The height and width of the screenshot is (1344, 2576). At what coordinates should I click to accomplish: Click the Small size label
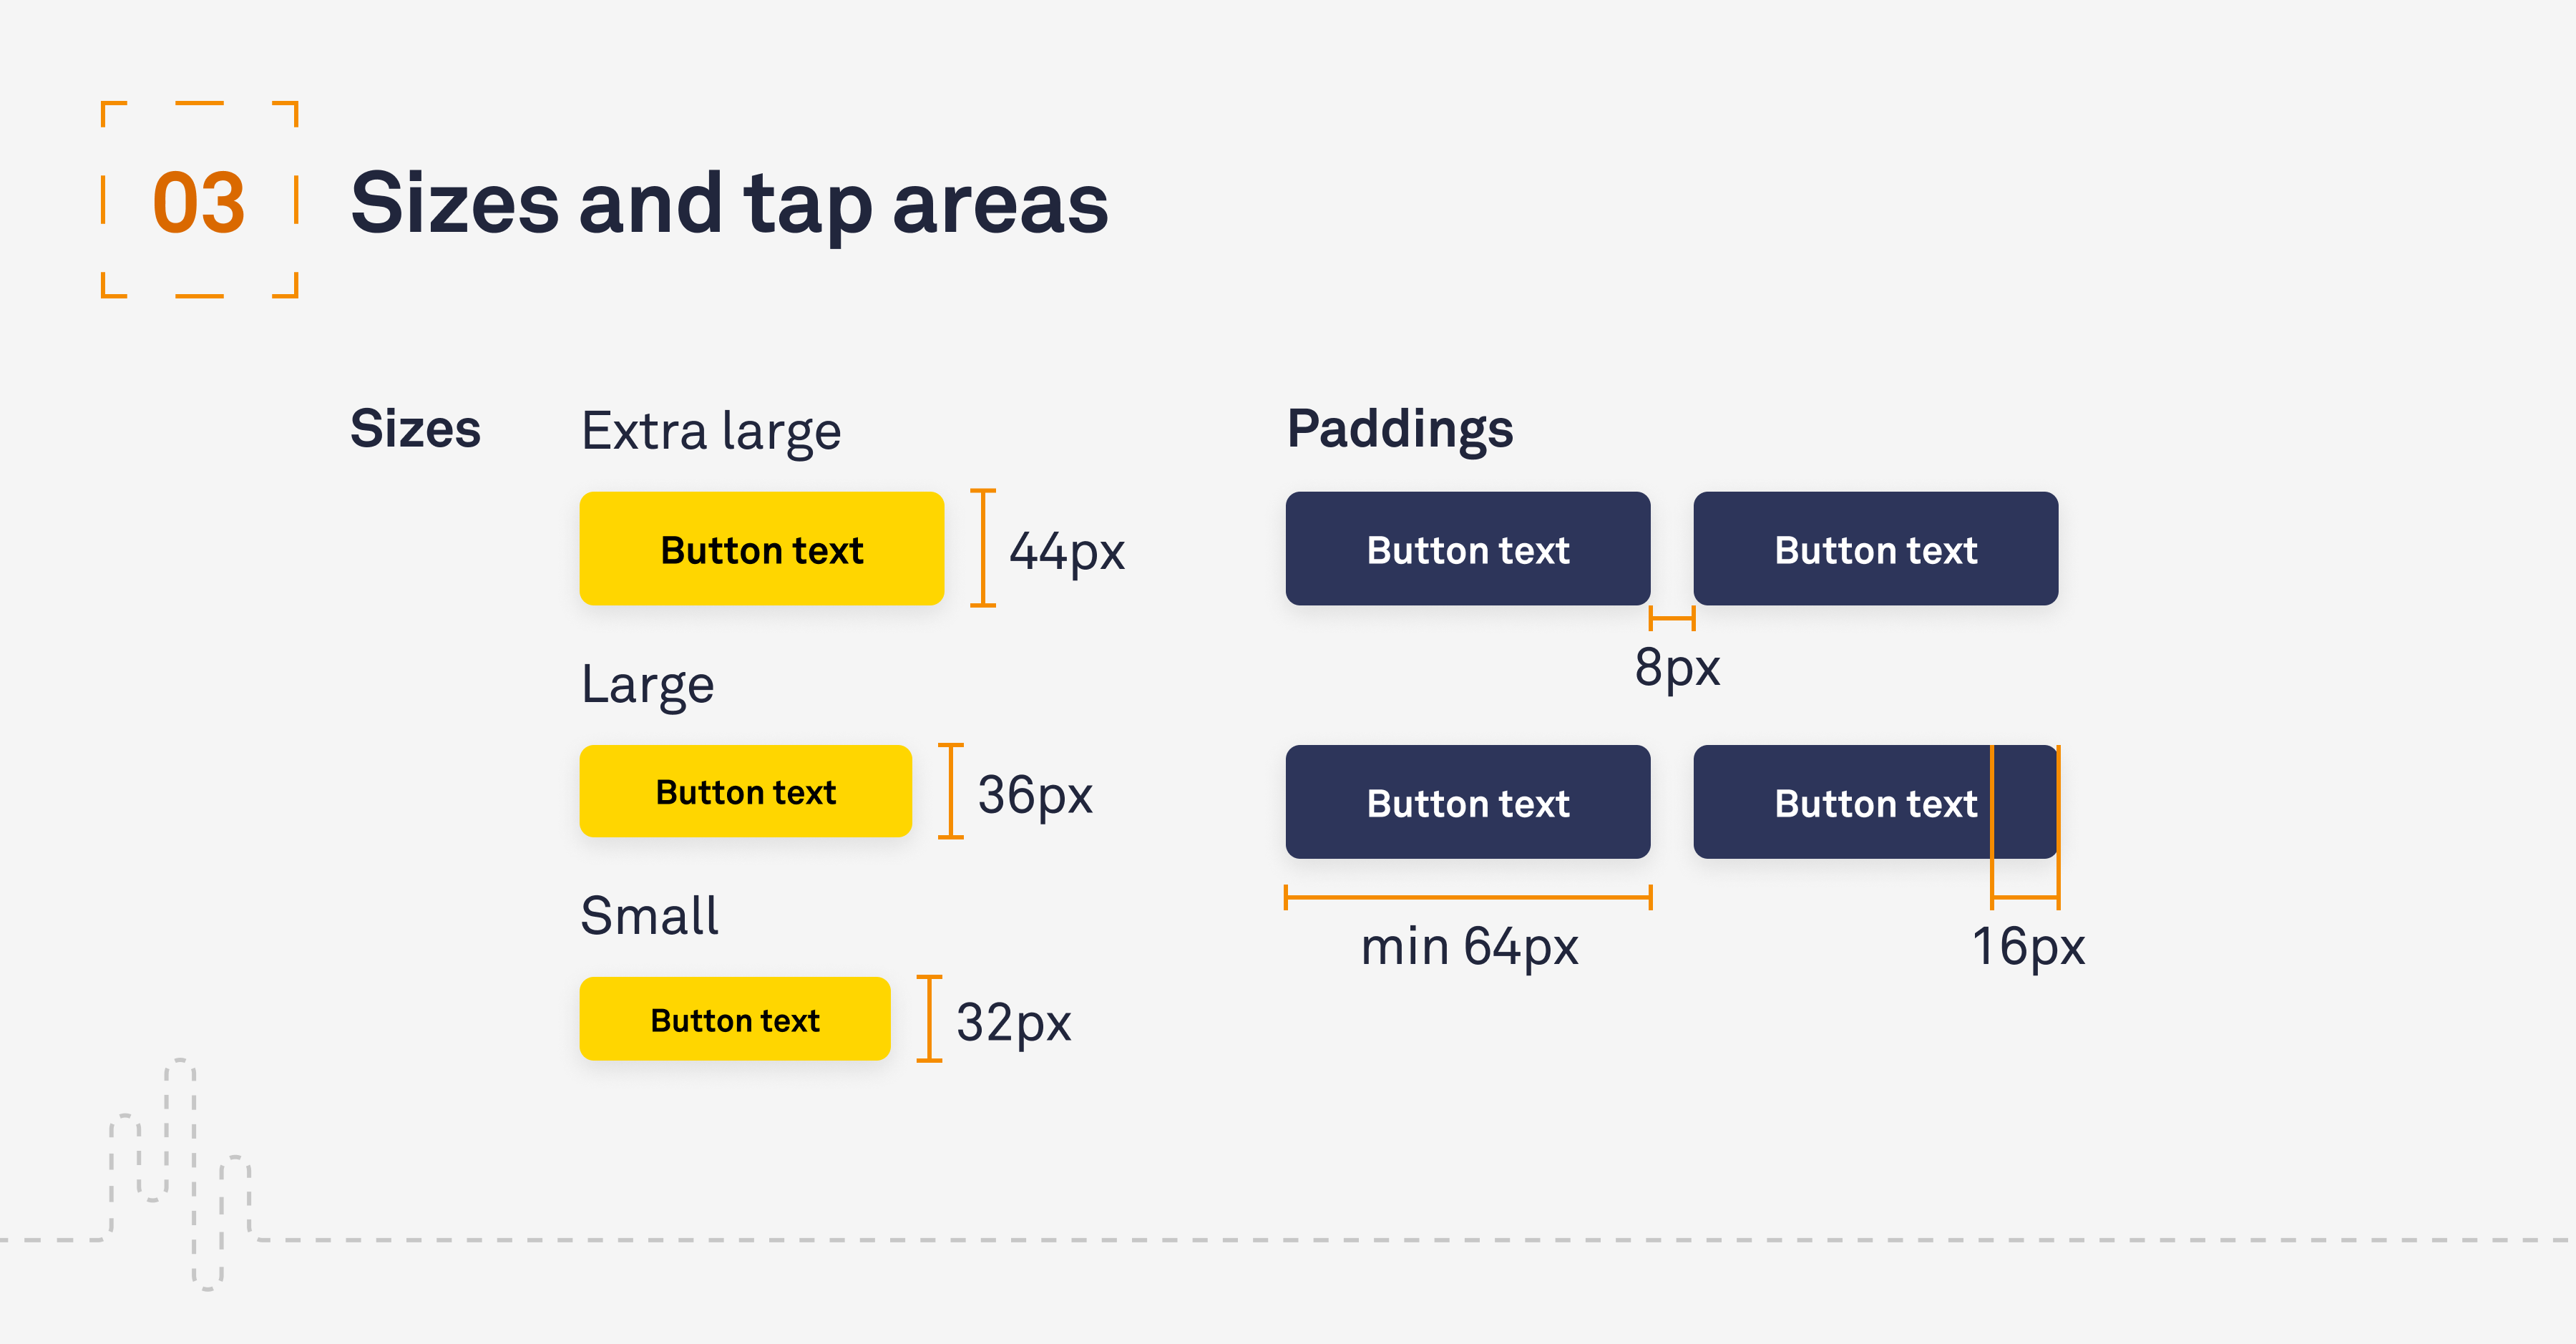649,915
